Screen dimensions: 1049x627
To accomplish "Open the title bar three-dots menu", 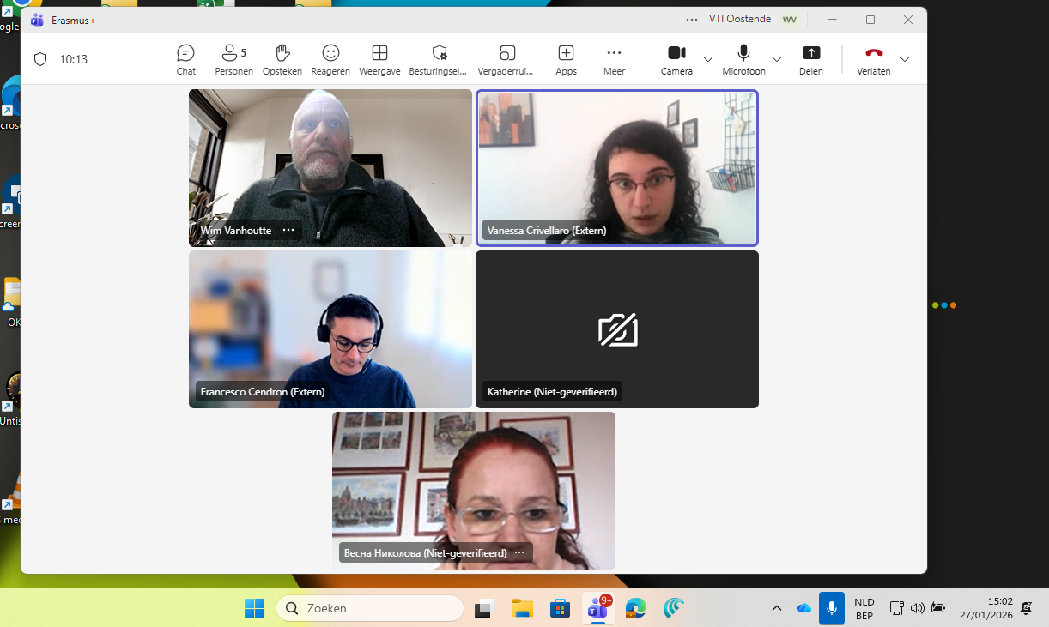I will click(692, 20).
